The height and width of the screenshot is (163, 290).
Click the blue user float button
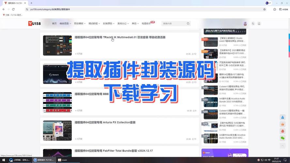(282, 117)
